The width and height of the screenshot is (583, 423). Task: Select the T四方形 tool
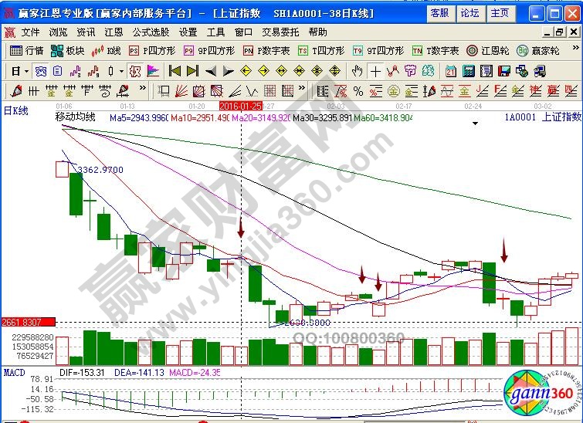[x=322, y=50]
